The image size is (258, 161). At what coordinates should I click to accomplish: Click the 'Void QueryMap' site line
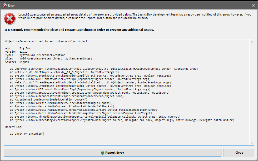[x=48, y=59]
